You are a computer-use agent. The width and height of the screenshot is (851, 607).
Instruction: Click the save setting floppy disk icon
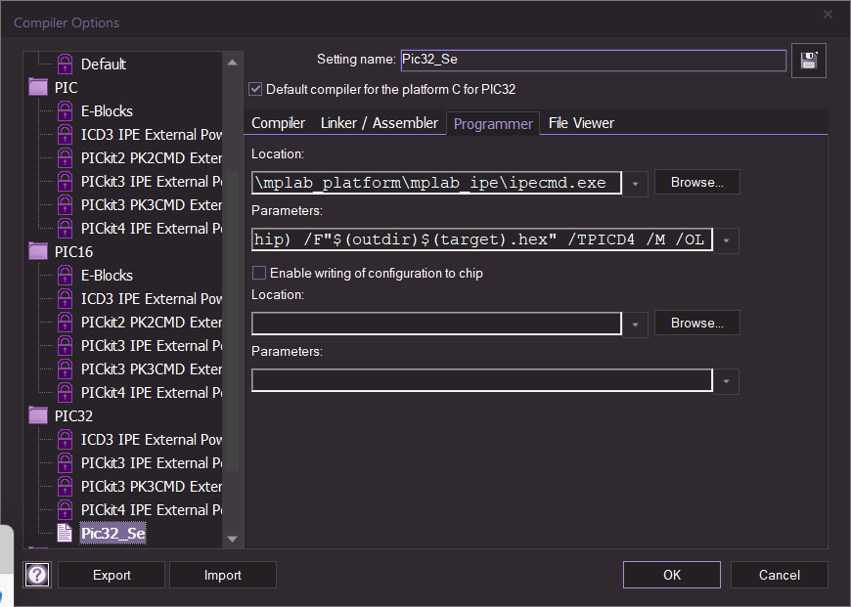[810, 61]
